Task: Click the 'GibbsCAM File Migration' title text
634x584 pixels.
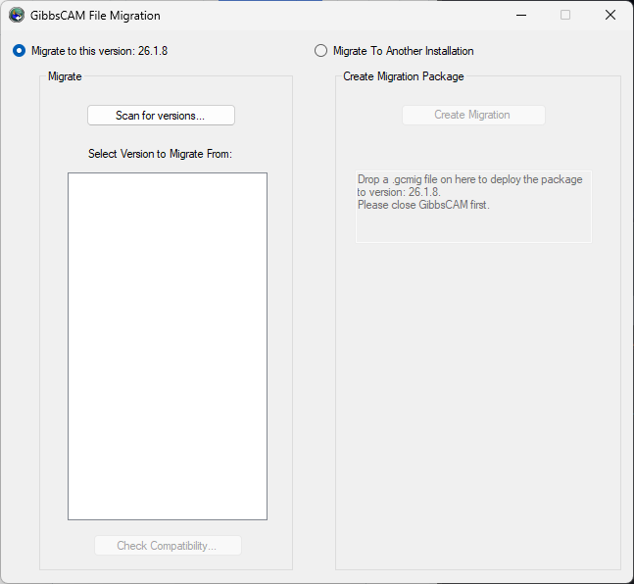Action: (95, 16)
